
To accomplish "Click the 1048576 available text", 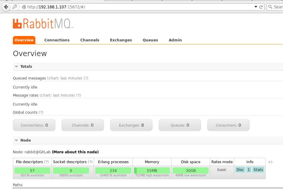I will pyautogui.click(x=113, y=175).
